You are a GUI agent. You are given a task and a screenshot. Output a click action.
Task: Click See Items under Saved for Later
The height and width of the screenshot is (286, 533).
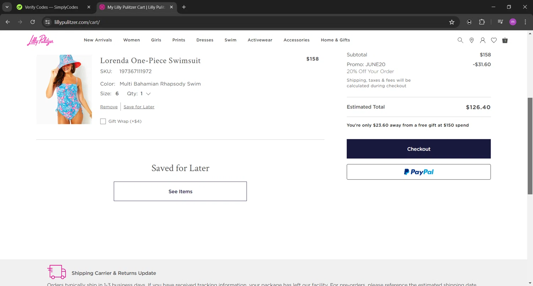180,191
